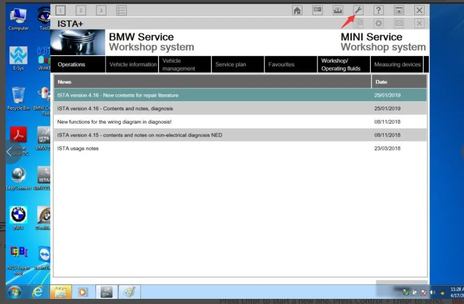Click the gear icon in second toolbar row
This screenshot has width=464, height=304.
point(378,23)
